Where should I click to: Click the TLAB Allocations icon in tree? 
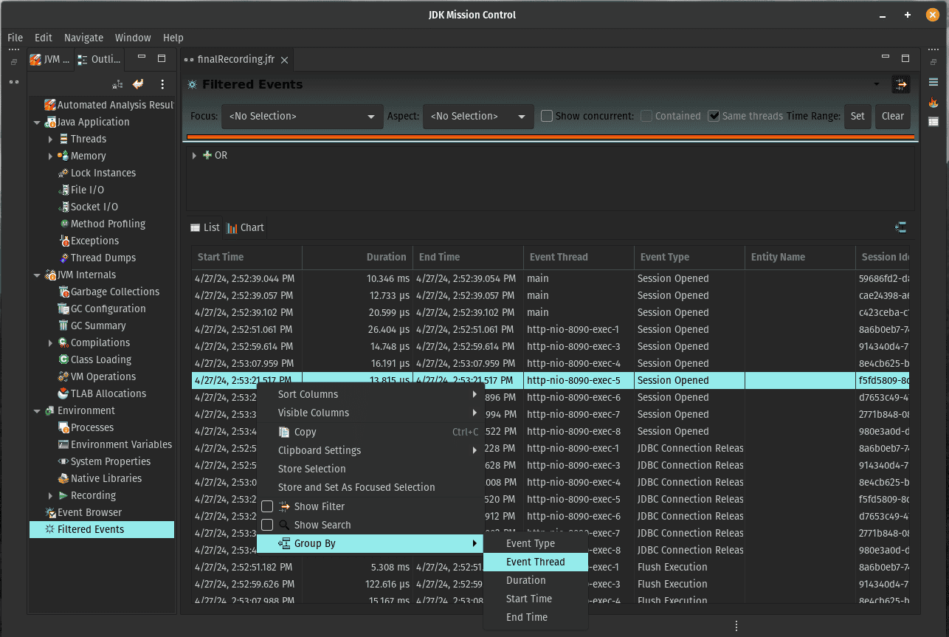pyautogui.click(x=64, y=393)
